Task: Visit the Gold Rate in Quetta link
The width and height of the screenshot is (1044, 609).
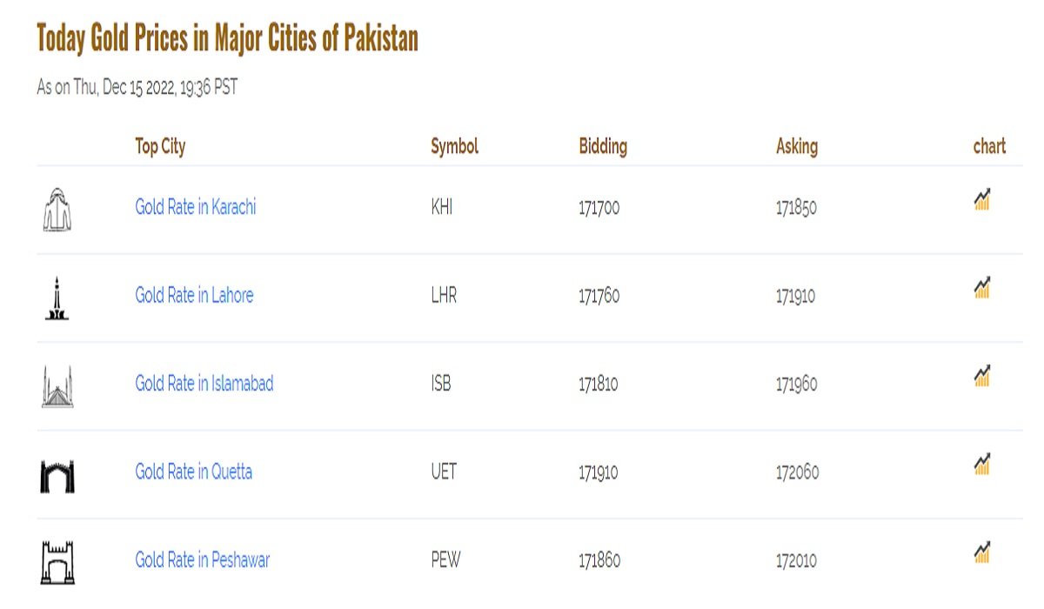Action: (194, 472)
